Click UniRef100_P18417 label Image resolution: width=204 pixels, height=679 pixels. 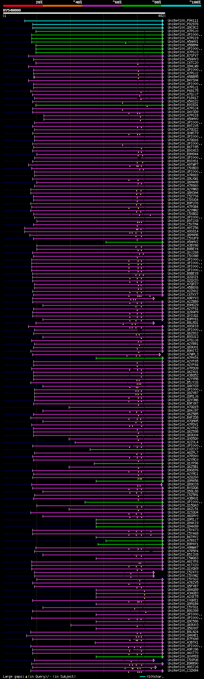tap(183, 98)
